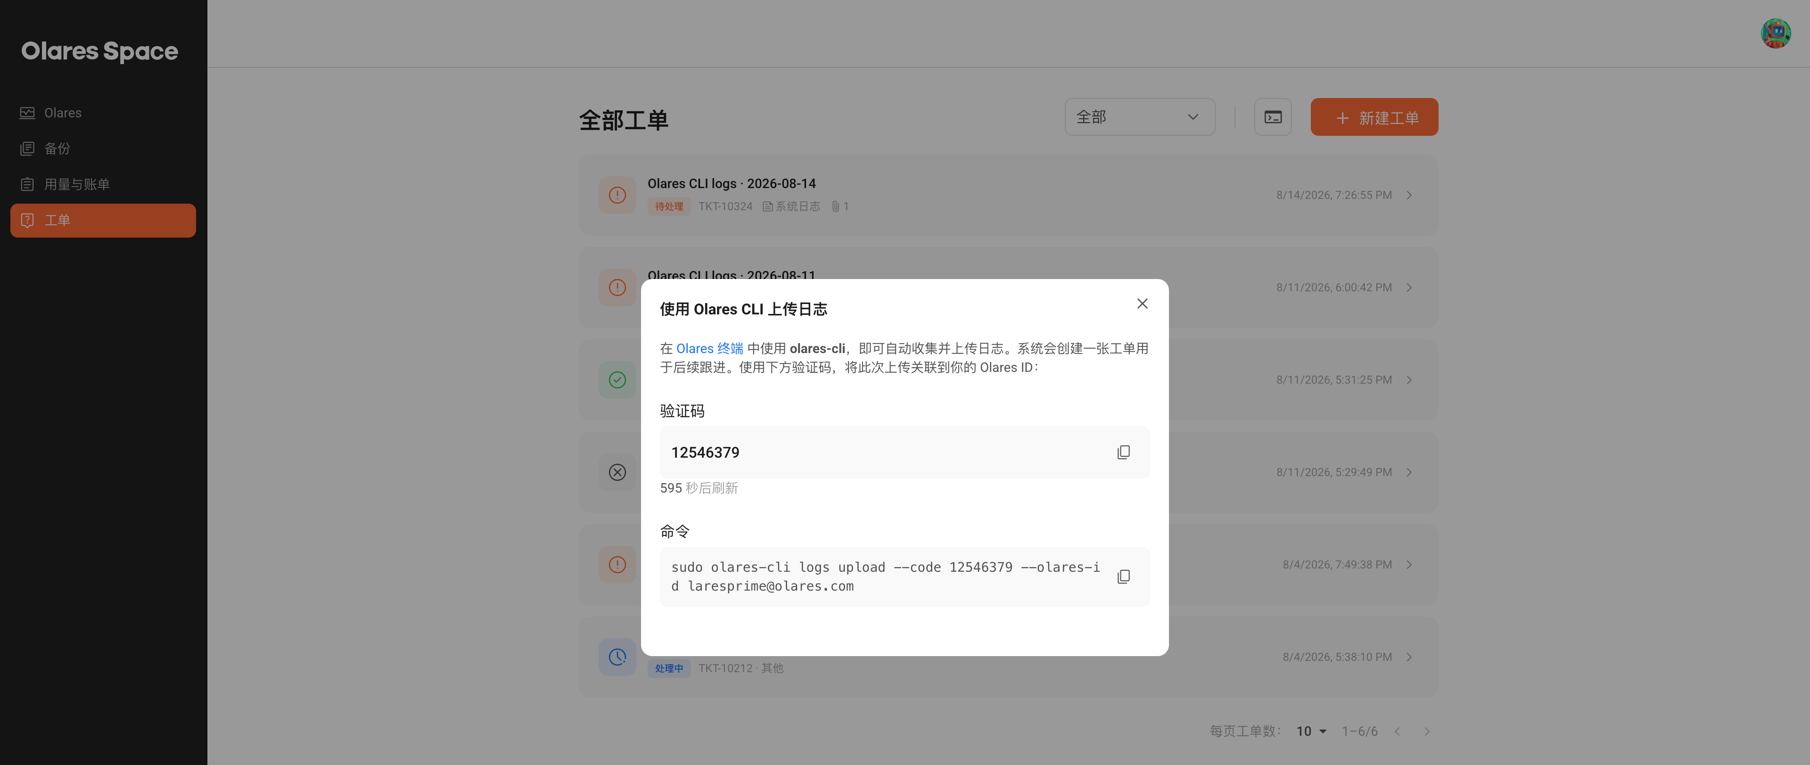Click alert icon of the 7:49:38 PM ticket
This screenshot has width=1810, height=765.
click(617, 565)
